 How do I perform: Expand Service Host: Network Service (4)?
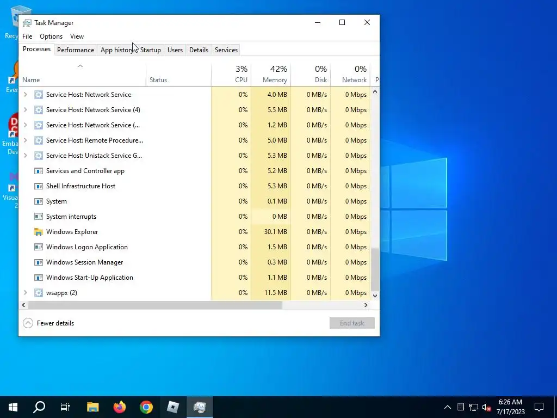tap(25, 110)
